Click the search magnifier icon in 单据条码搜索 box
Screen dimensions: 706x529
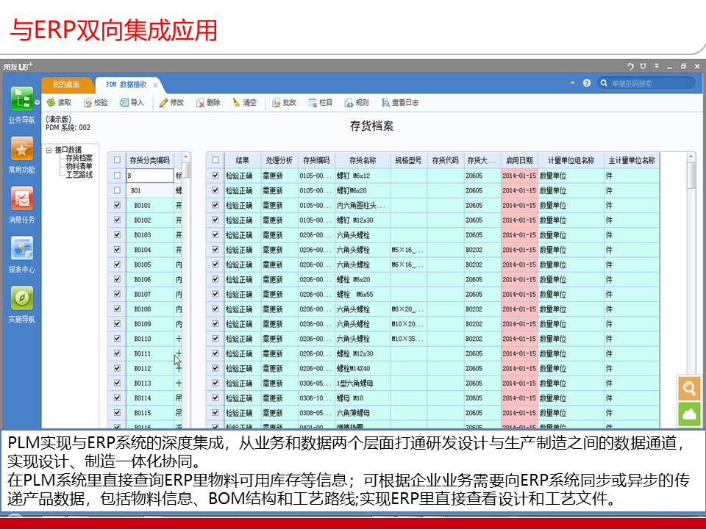pyautogui.click(x=605, y=83)
